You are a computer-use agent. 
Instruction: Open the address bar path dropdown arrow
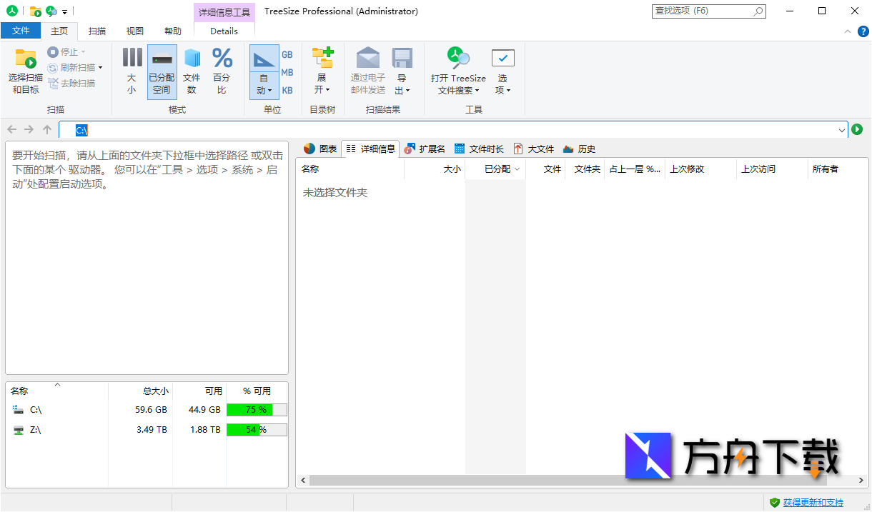(x=841, y=130)
